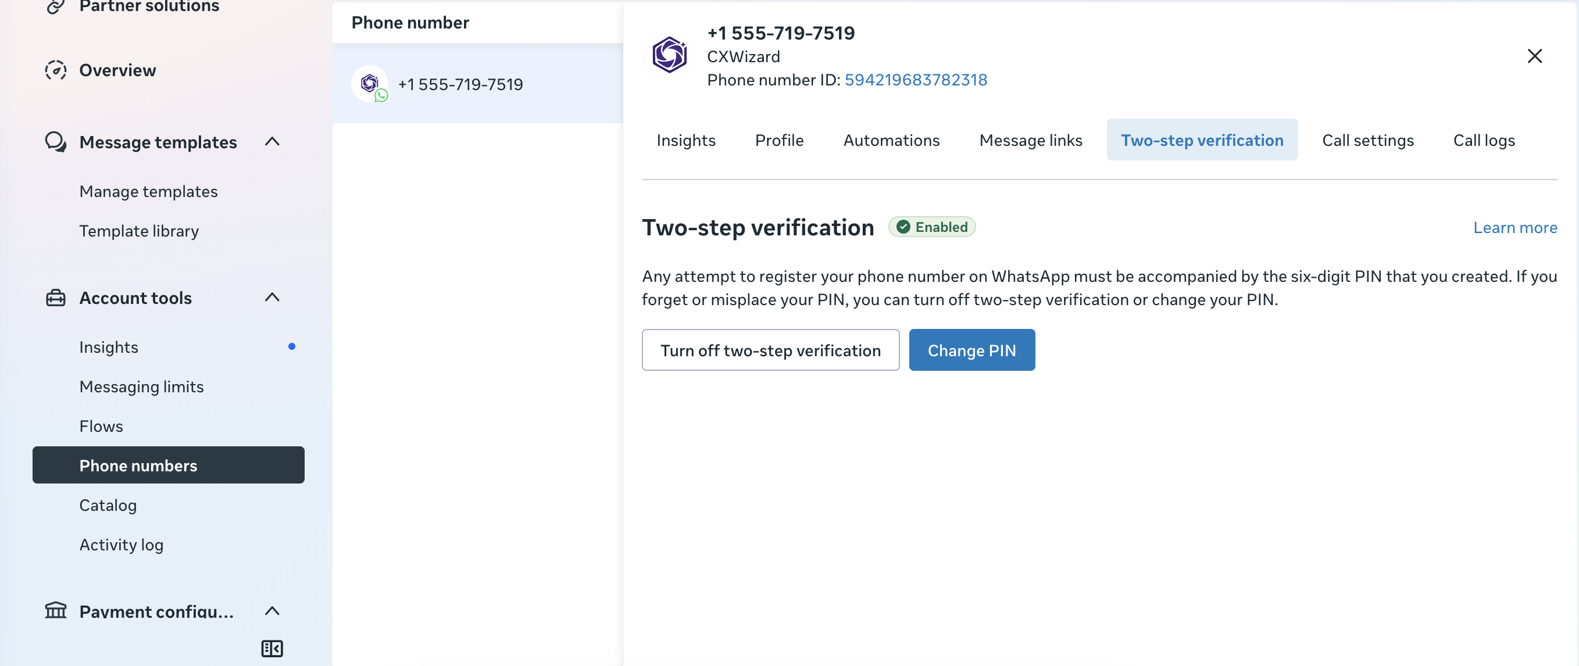Select Phone numbers in the sidebar

[x=169, y=465]
